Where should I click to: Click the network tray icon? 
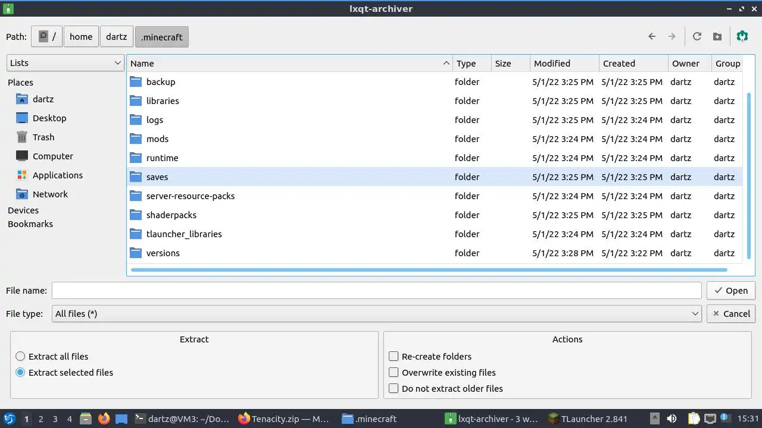pyautogui.click(x=710, y=419)
